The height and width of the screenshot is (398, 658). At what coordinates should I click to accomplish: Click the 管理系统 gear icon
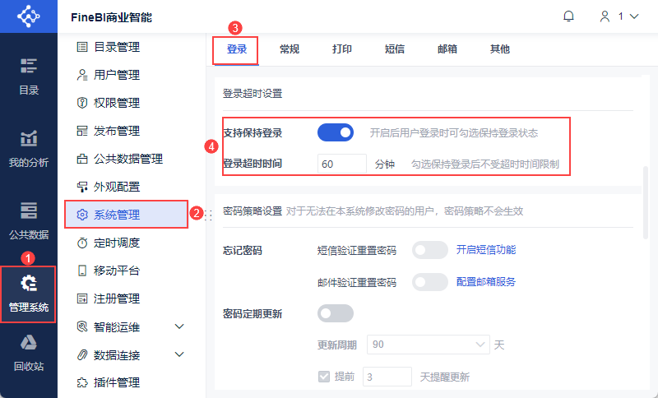29,284
